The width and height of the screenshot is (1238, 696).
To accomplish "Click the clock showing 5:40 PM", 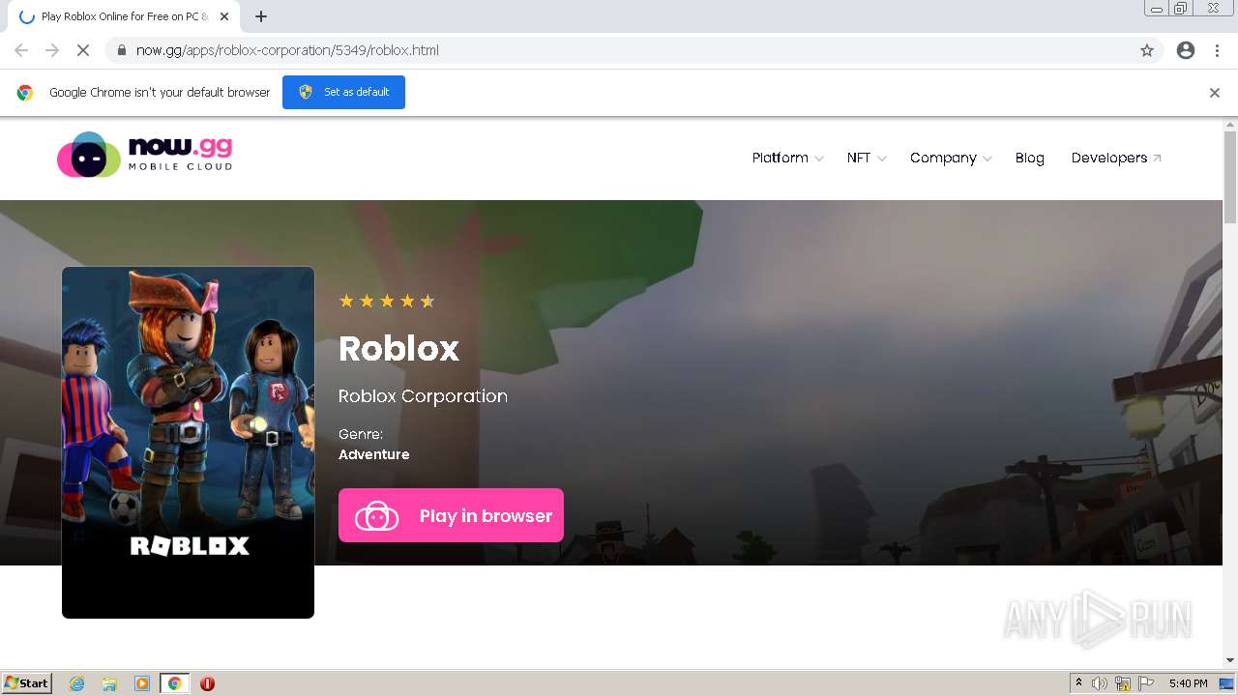I will 1188,683.
